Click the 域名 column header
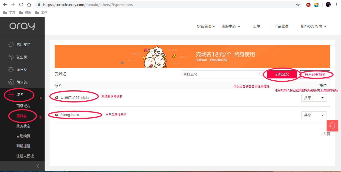 (58, 85)
